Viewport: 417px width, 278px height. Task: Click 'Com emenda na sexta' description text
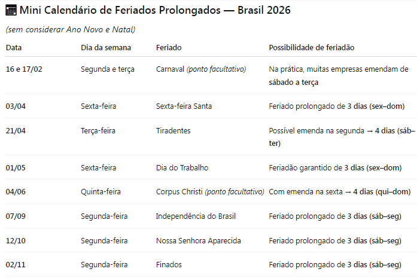[306, 192]
